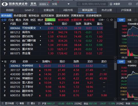Select the 风格 category filter
138x106 pixels.
pos(26,20)
